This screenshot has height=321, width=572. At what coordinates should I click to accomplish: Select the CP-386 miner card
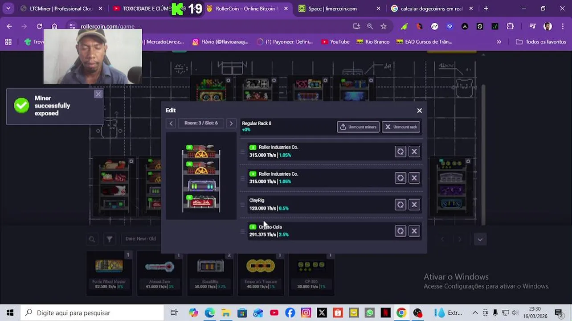click(x=311, y=273)
